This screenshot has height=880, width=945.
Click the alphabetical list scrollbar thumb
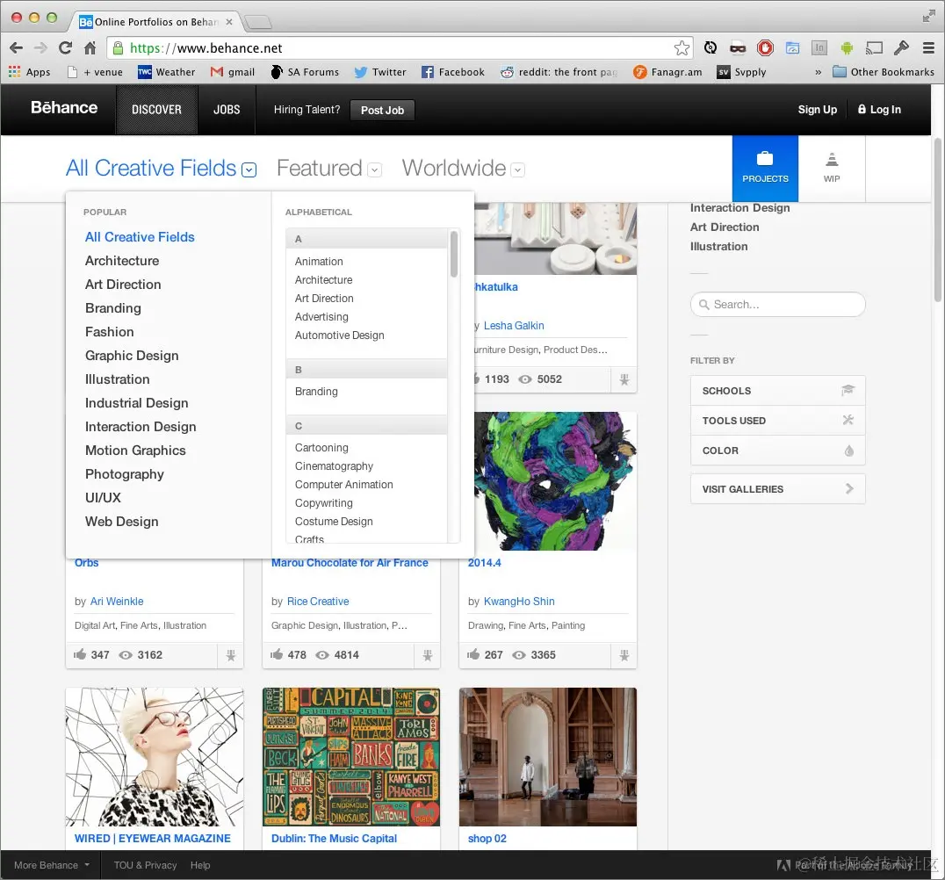point(454,255)
